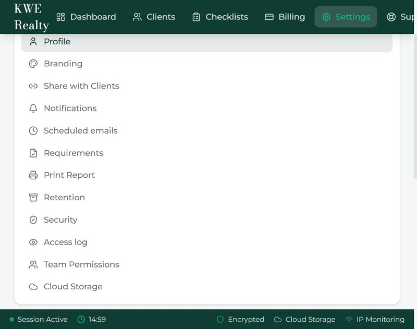This screenshot has height=329, width=417.
Task: Click the footer Cloud Storage status text
Action: (x=310, y=320)
